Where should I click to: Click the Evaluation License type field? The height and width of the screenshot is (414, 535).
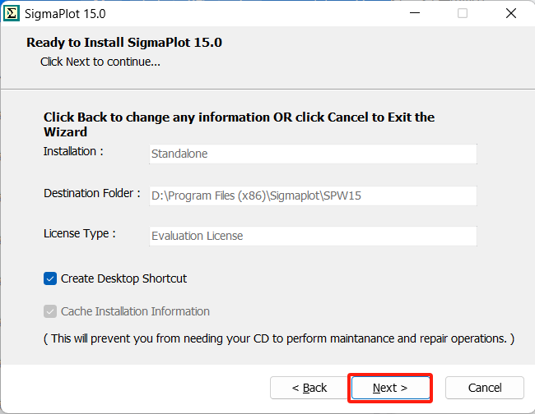pos(313,236)
